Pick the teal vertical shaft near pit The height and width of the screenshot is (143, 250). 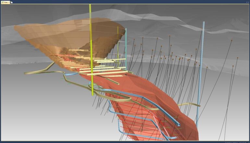coord(126,45)
